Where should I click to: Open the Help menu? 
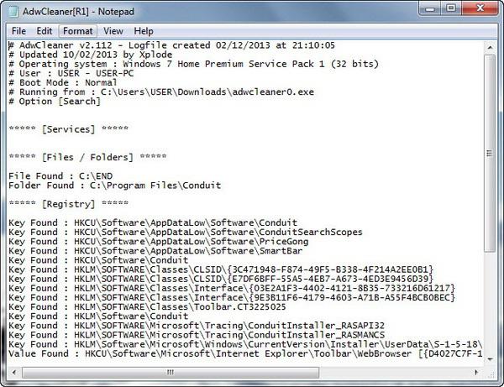(x=144, y=31)
